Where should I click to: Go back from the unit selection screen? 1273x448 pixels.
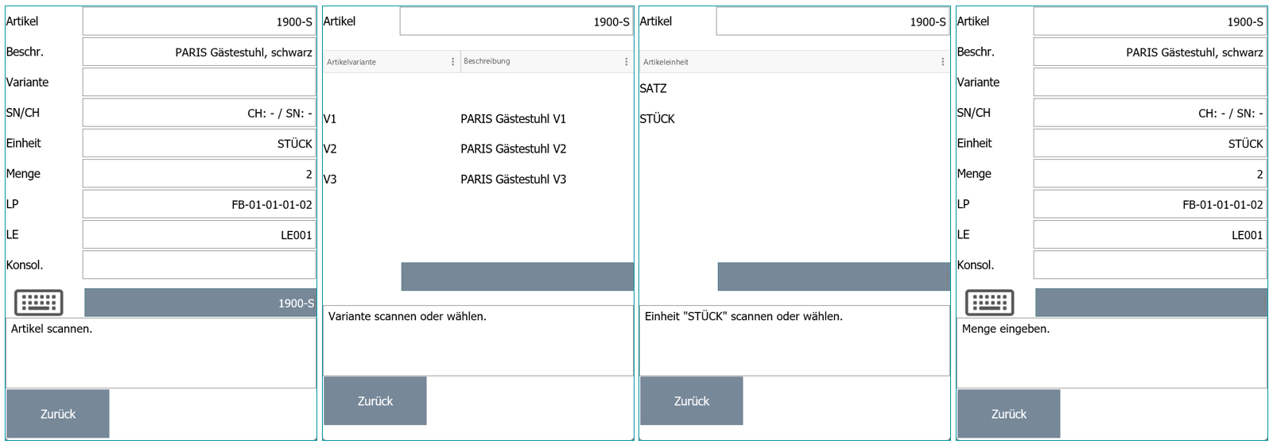tap(692, 401)
